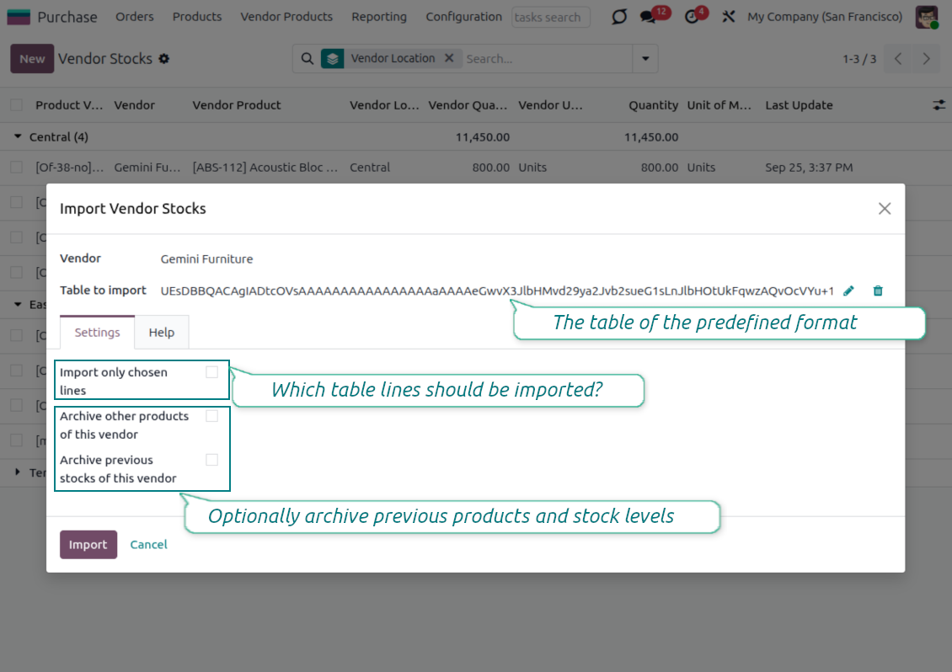Screen dimensions: 952x672
Task: Switch to the Help tab
Action: coord(162,333)
